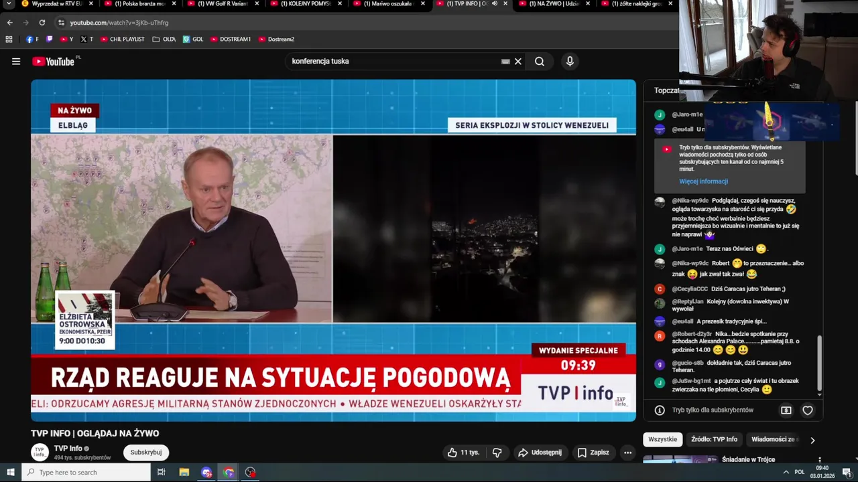858x482 pixels.
Task: Open the Twitch bookmark icon
Action: (49, 39)
